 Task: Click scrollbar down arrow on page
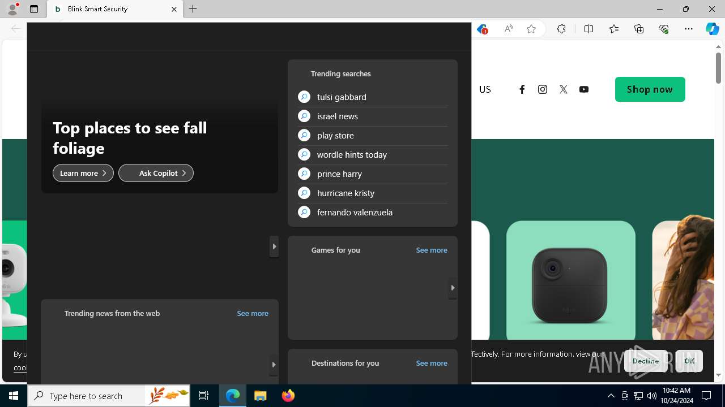[x=718, y=375]
